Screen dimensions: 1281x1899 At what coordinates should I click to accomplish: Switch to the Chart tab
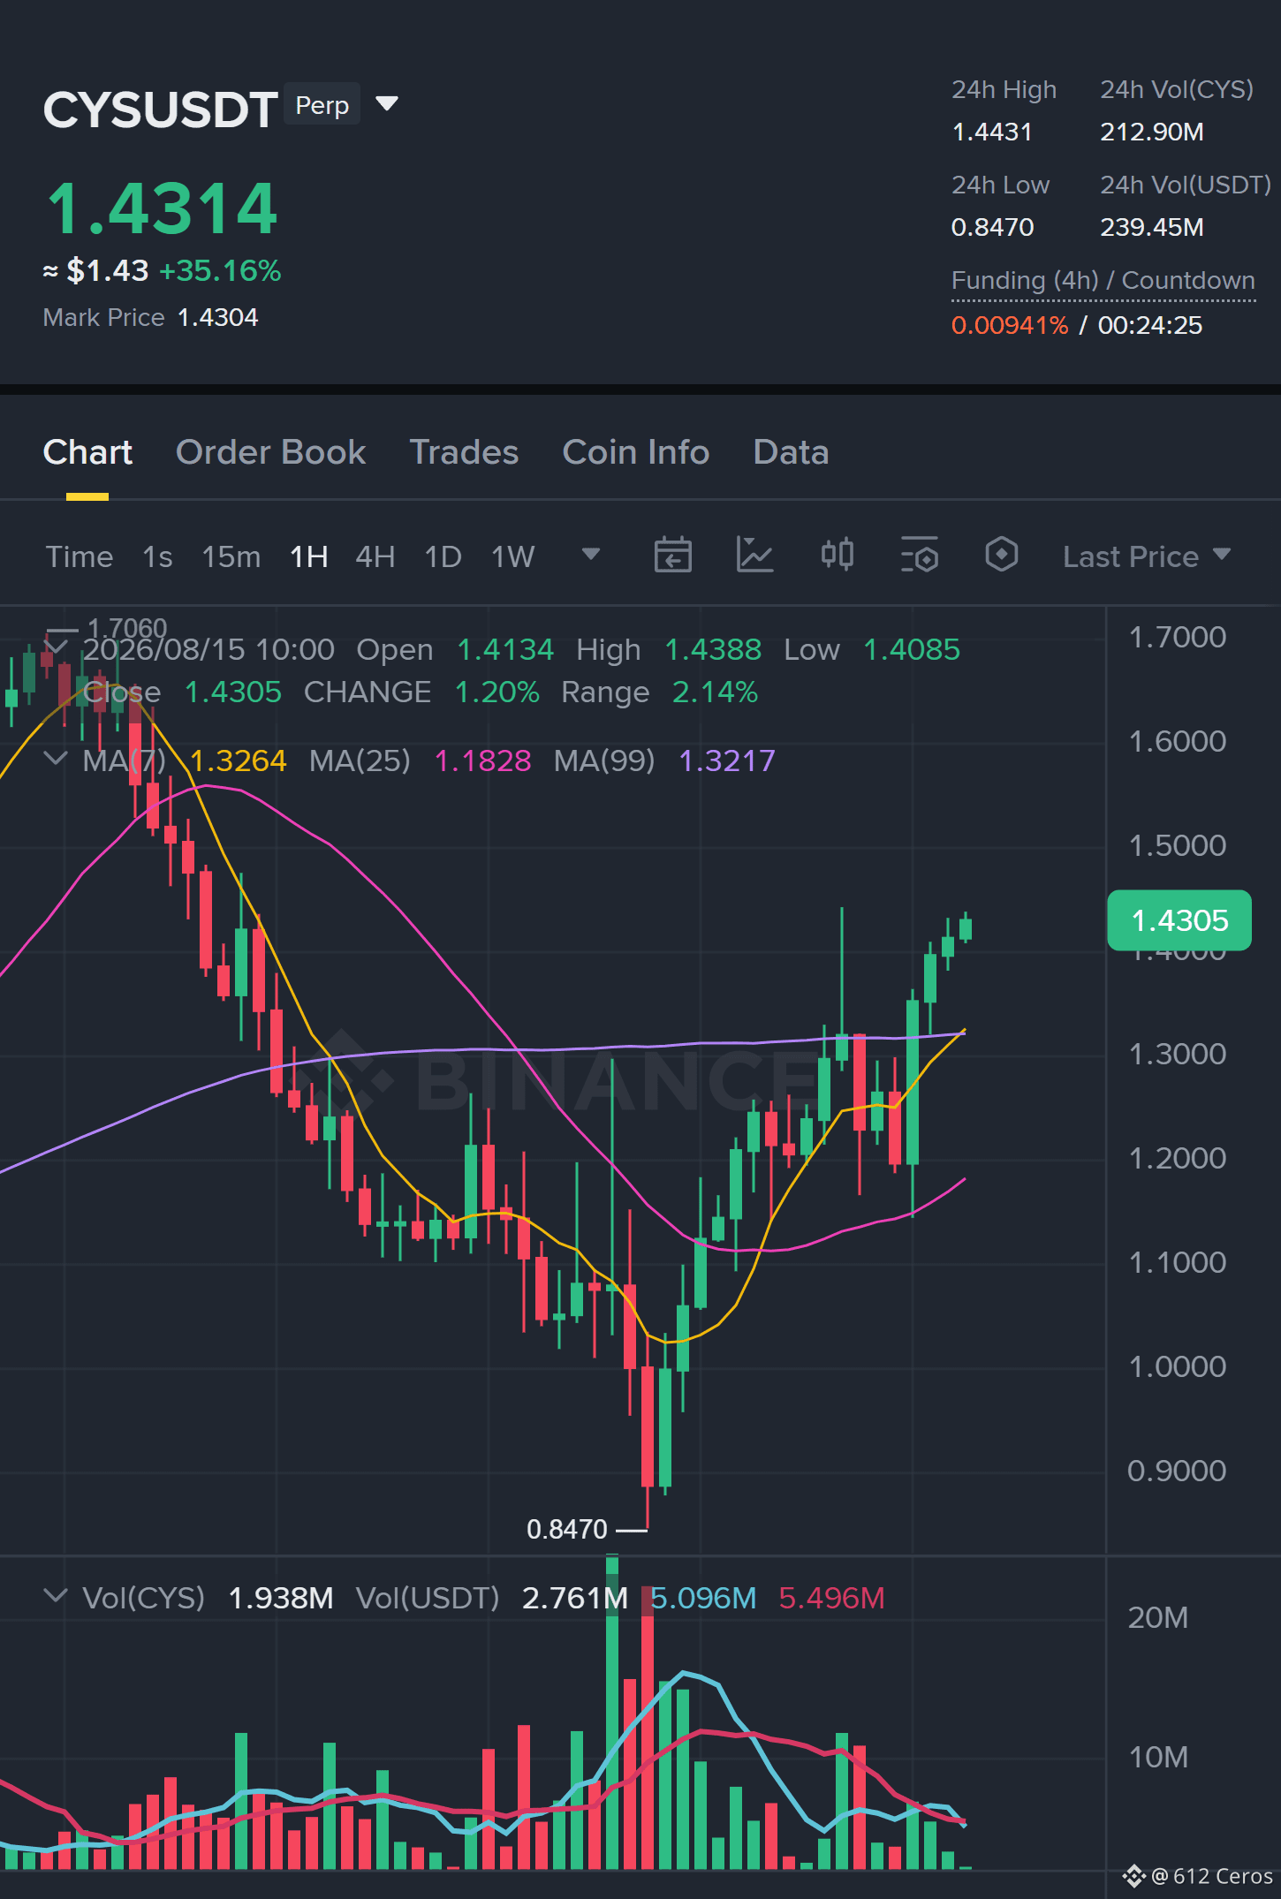pyautogui.click(x=87, y=452)
